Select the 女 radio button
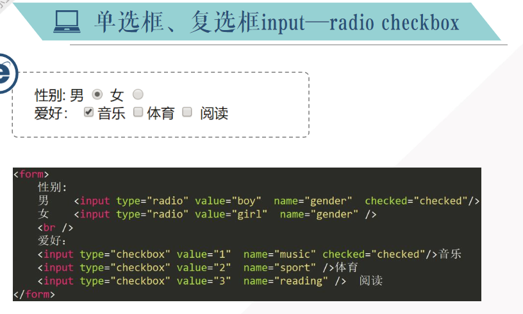This screenshot has height=314, width=523. coord(138,95)
